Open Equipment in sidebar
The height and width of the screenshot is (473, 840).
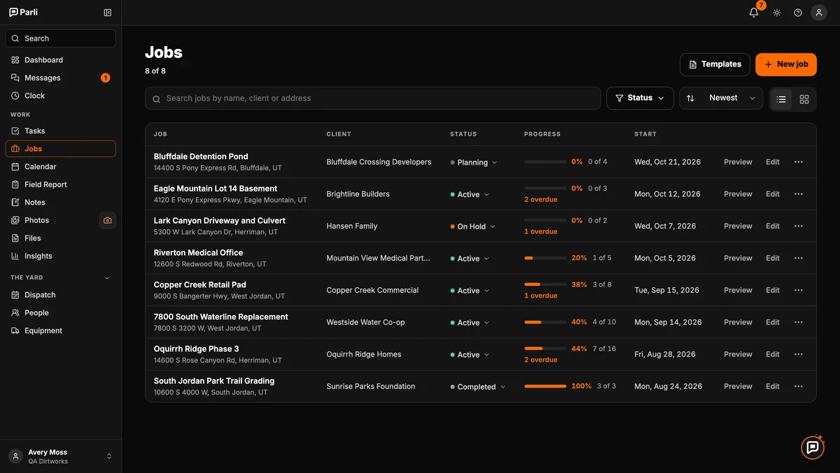(60, 331)
